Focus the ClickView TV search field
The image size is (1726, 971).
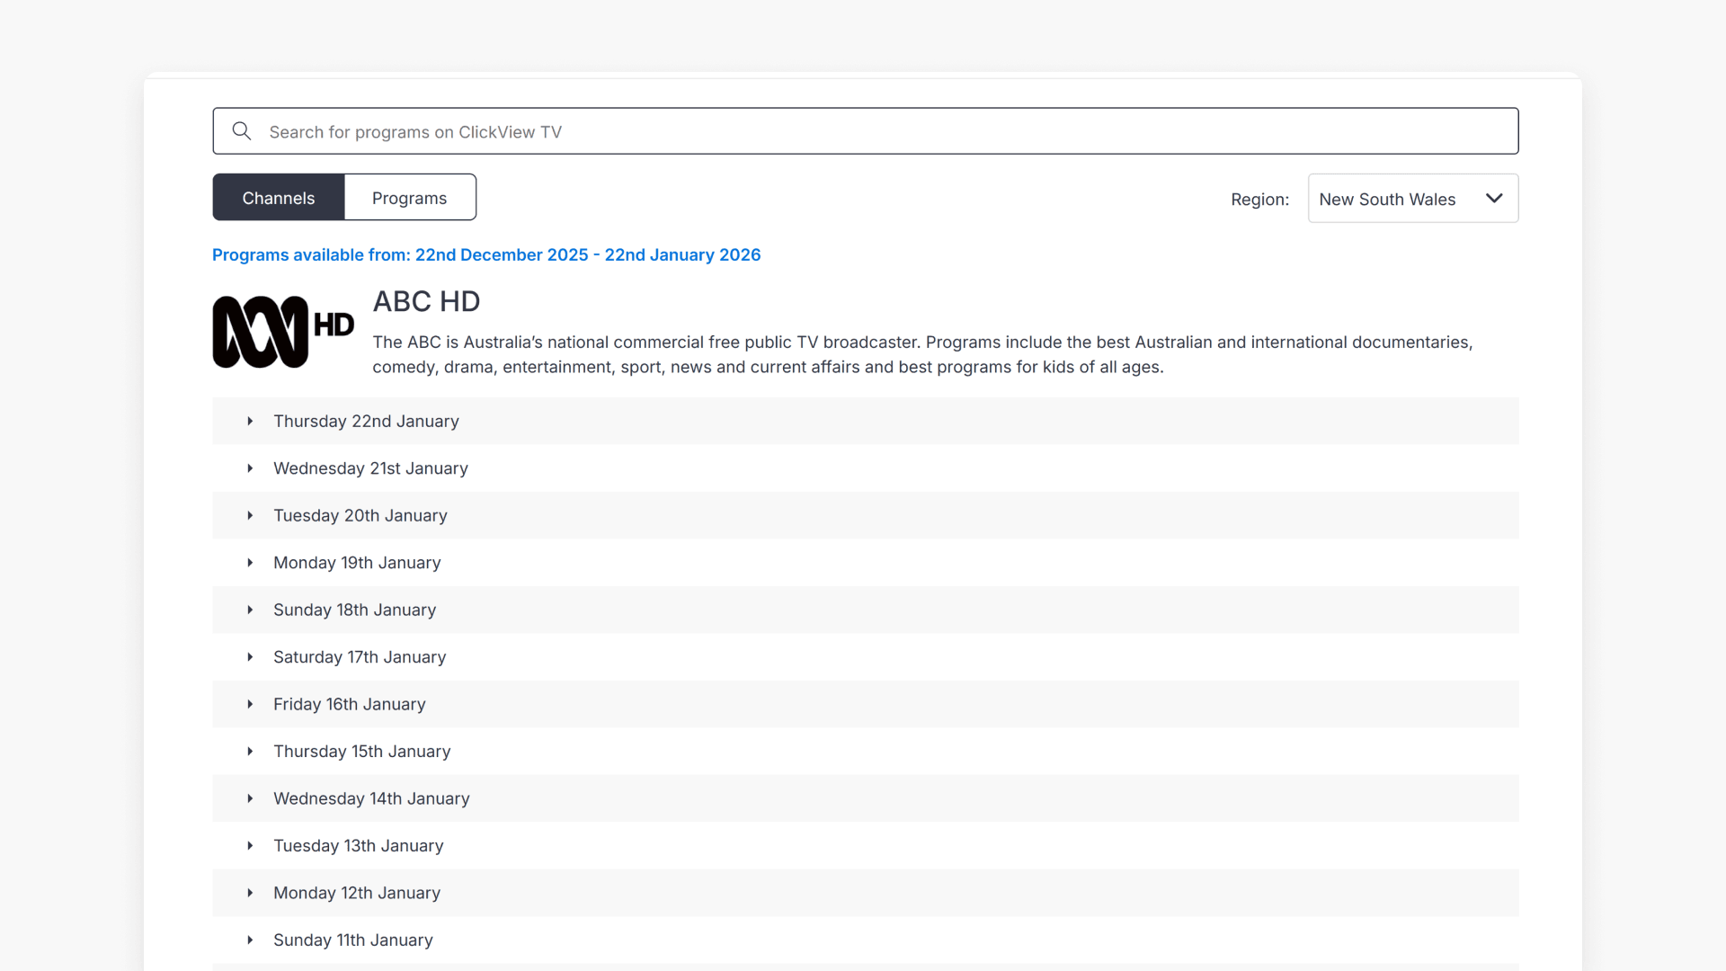[x=863, y=131]
